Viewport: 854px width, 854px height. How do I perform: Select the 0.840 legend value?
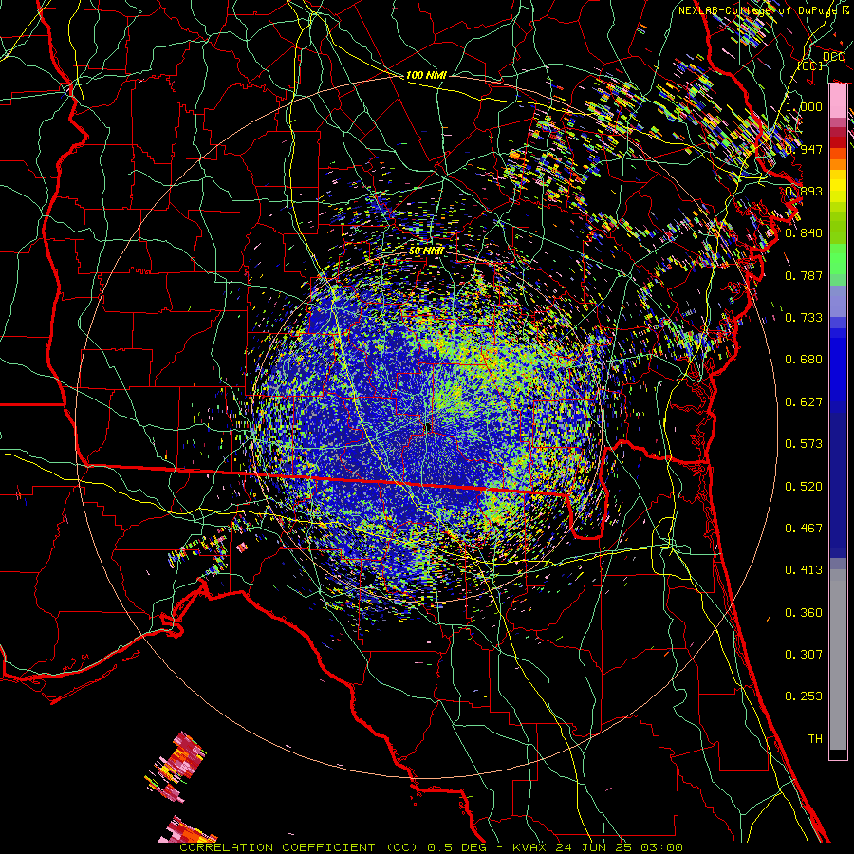(x=804, y=232)
